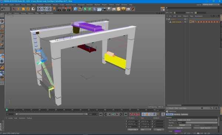Image resolution: width=222 pixels, height=135 pixels.
Task: Click the Floor environment icon
Action: point(100,9)
